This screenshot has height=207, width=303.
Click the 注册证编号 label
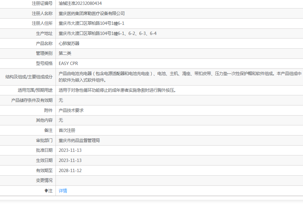(x=42, y=4)
